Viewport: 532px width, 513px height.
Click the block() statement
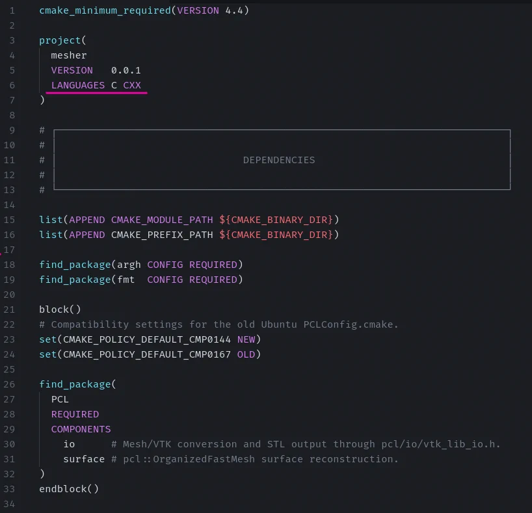point(60,309)
